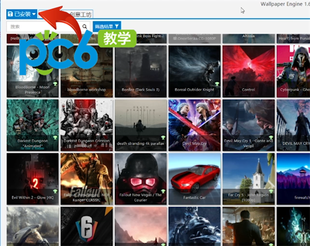
Task: Select the Altissia wallpaper in top row
Action: pos(249,39)
